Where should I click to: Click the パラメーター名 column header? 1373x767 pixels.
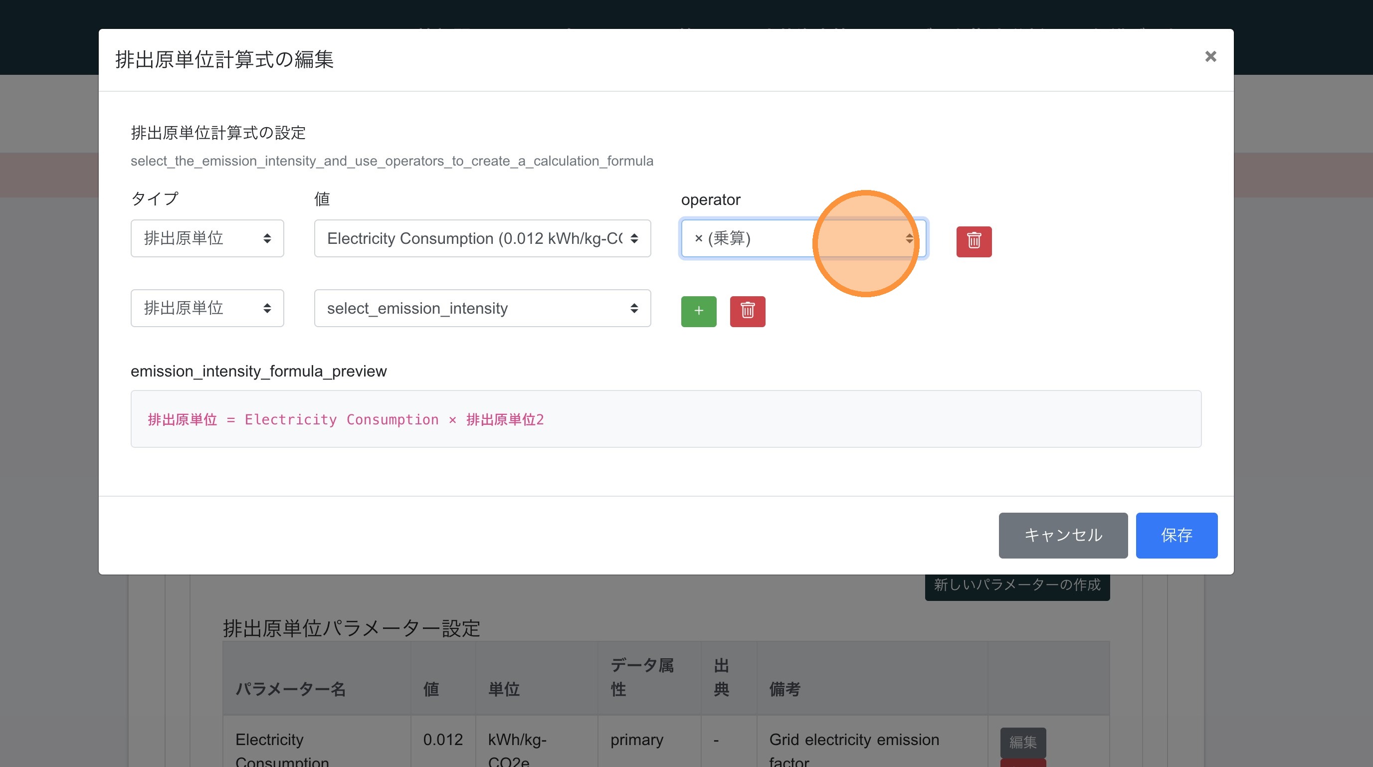pos(290,689)
